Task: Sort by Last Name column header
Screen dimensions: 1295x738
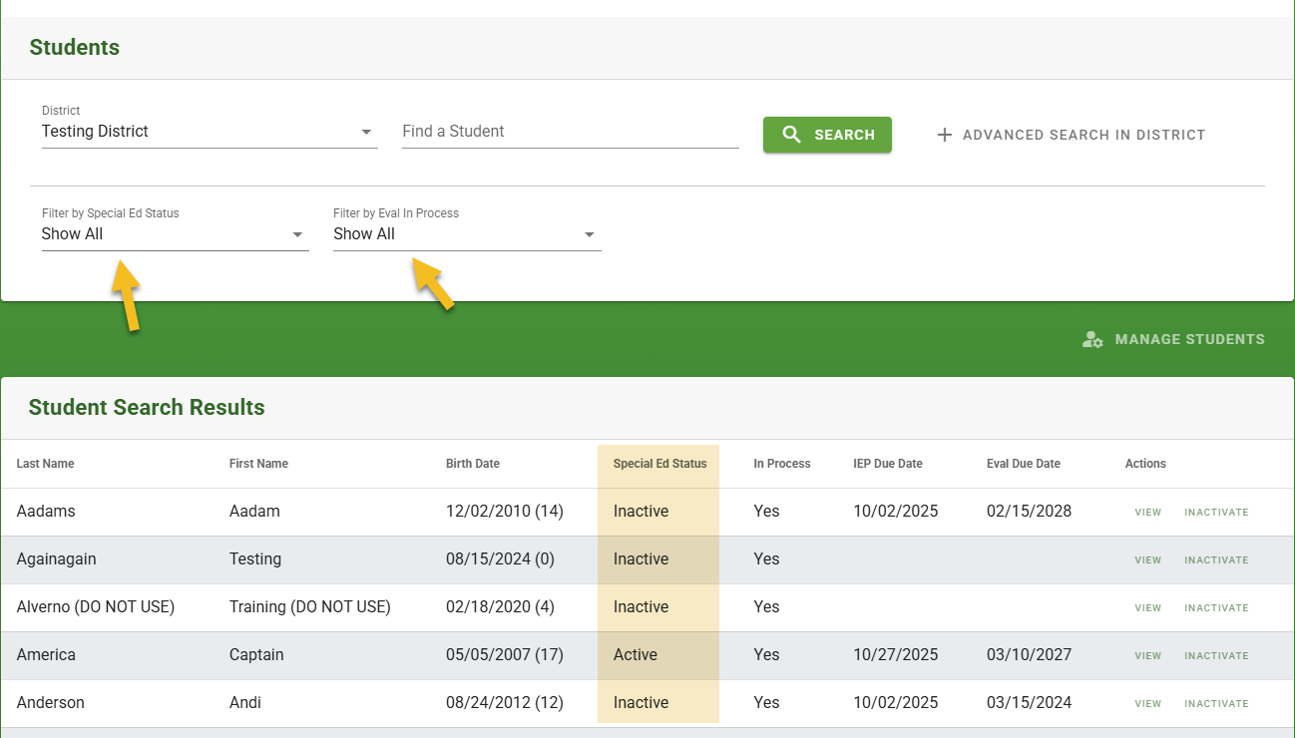Action: click(x=45, y=464)
